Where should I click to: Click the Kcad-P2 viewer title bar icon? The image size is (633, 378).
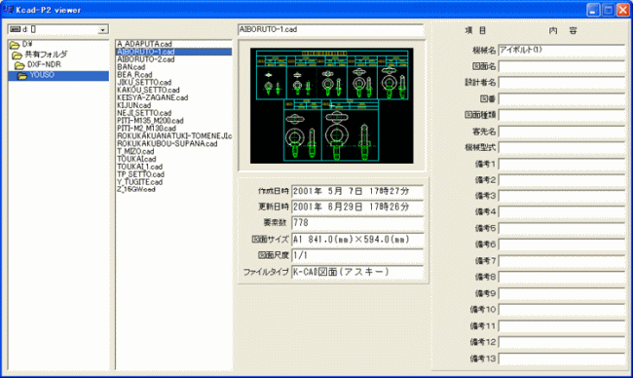[8, 10]
